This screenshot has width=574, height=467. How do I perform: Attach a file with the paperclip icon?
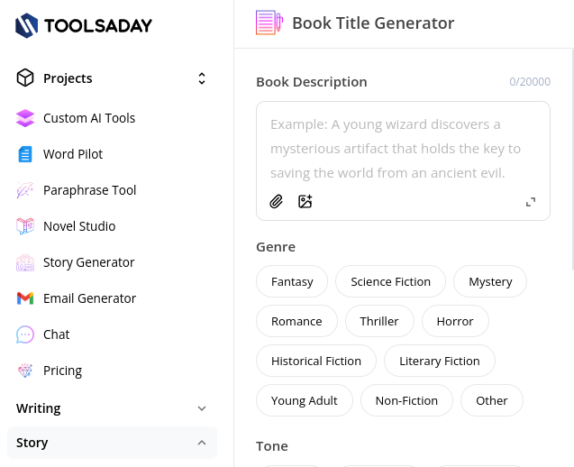[x=276, y=201]
